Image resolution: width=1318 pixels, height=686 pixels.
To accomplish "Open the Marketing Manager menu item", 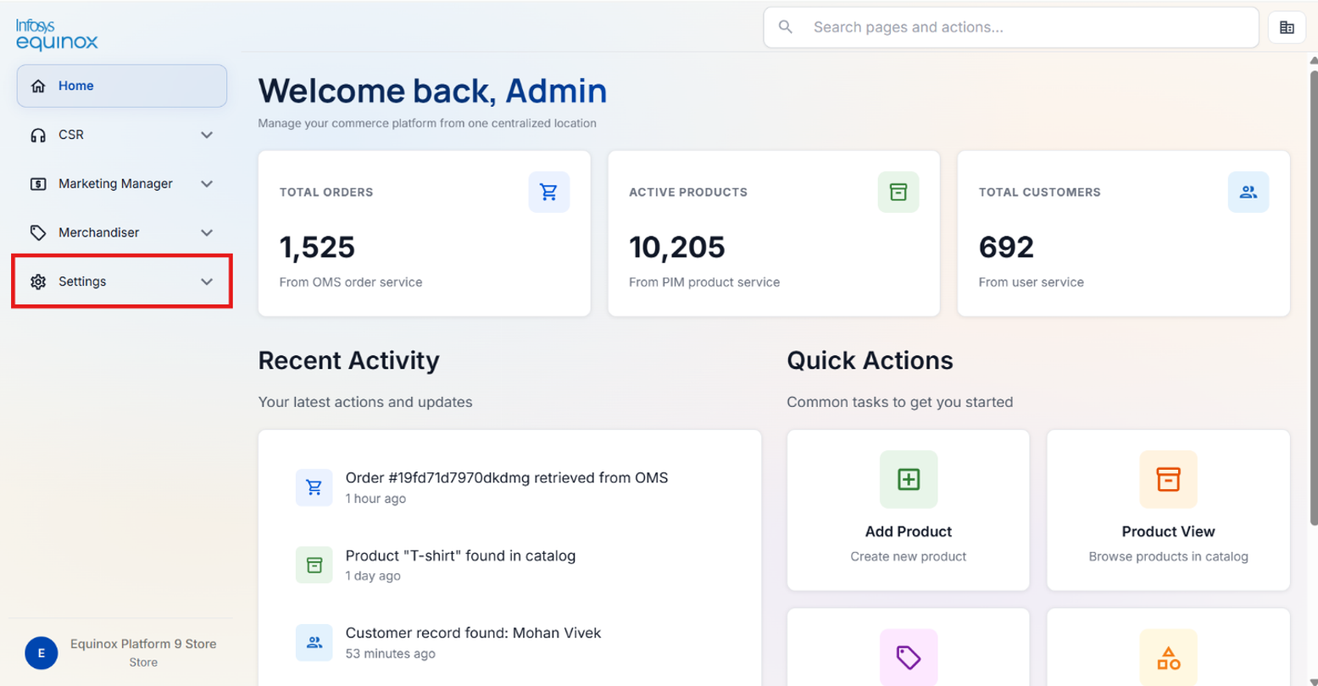I will click(x=122, y=184).
